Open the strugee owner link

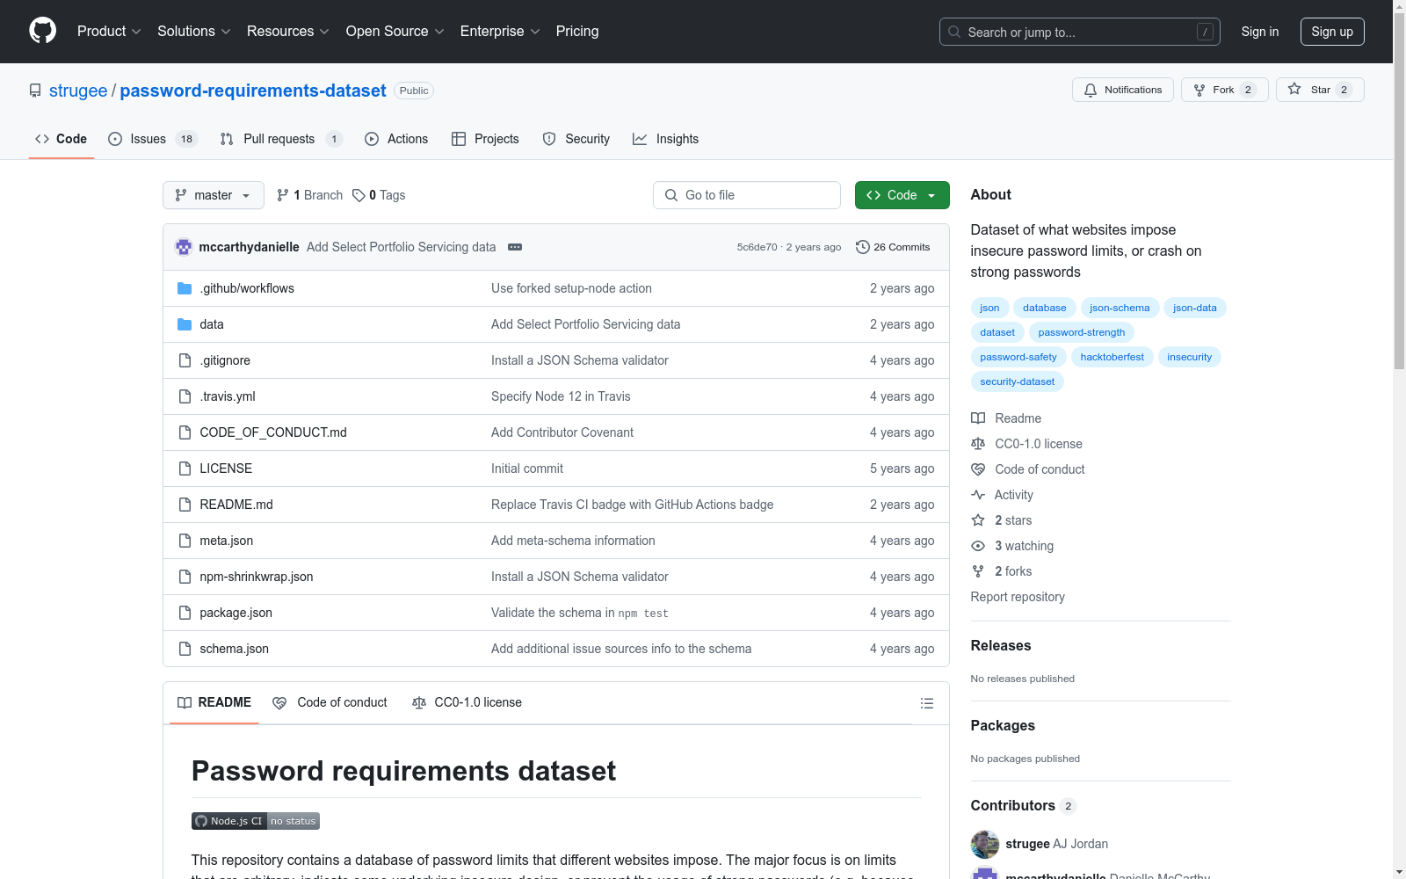(78, 91)
